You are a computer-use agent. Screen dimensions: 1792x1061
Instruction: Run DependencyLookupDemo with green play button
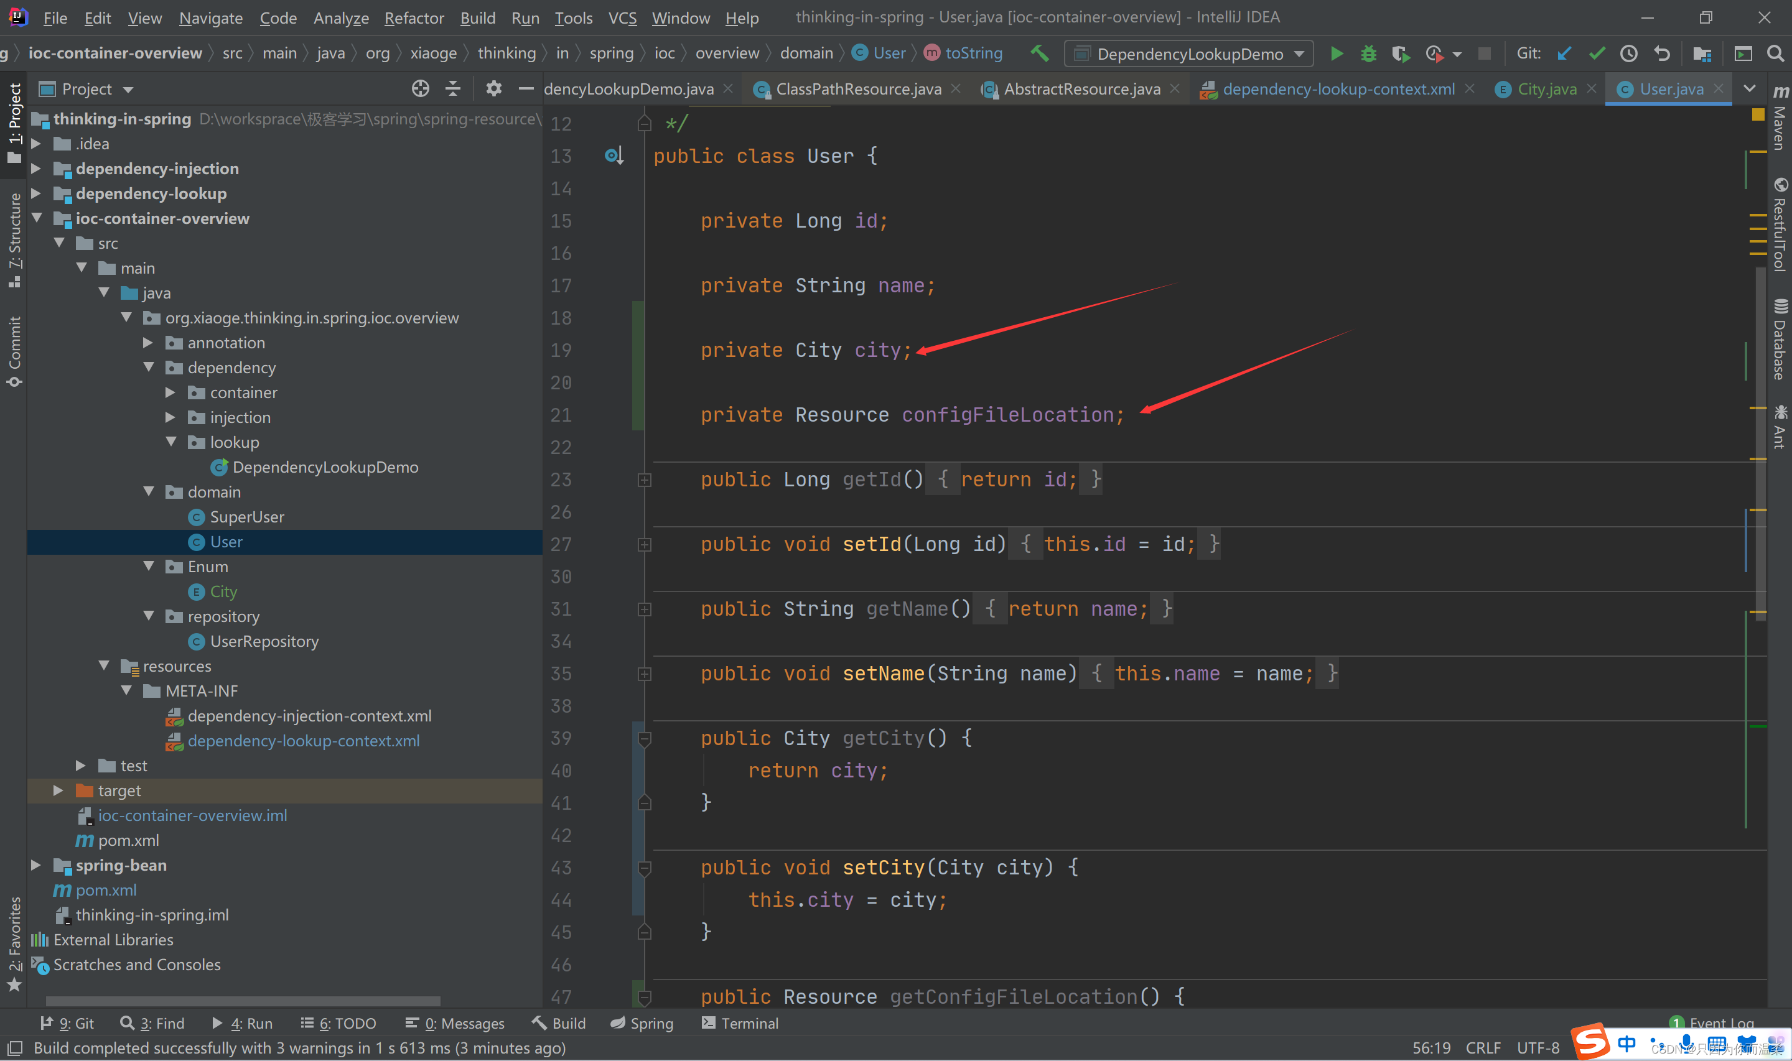tap(1336, 53)
